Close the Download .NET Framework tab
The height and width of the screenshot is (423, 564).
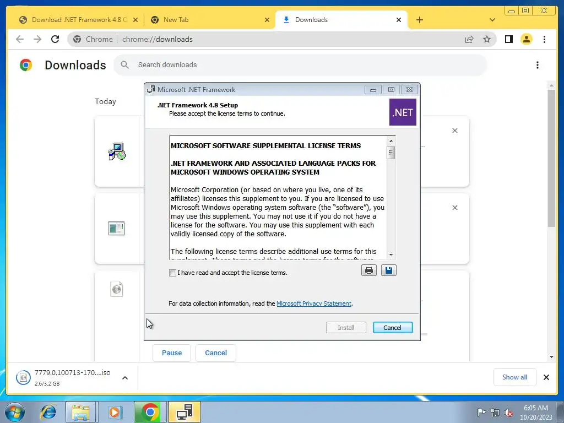(x=135, y=20)
